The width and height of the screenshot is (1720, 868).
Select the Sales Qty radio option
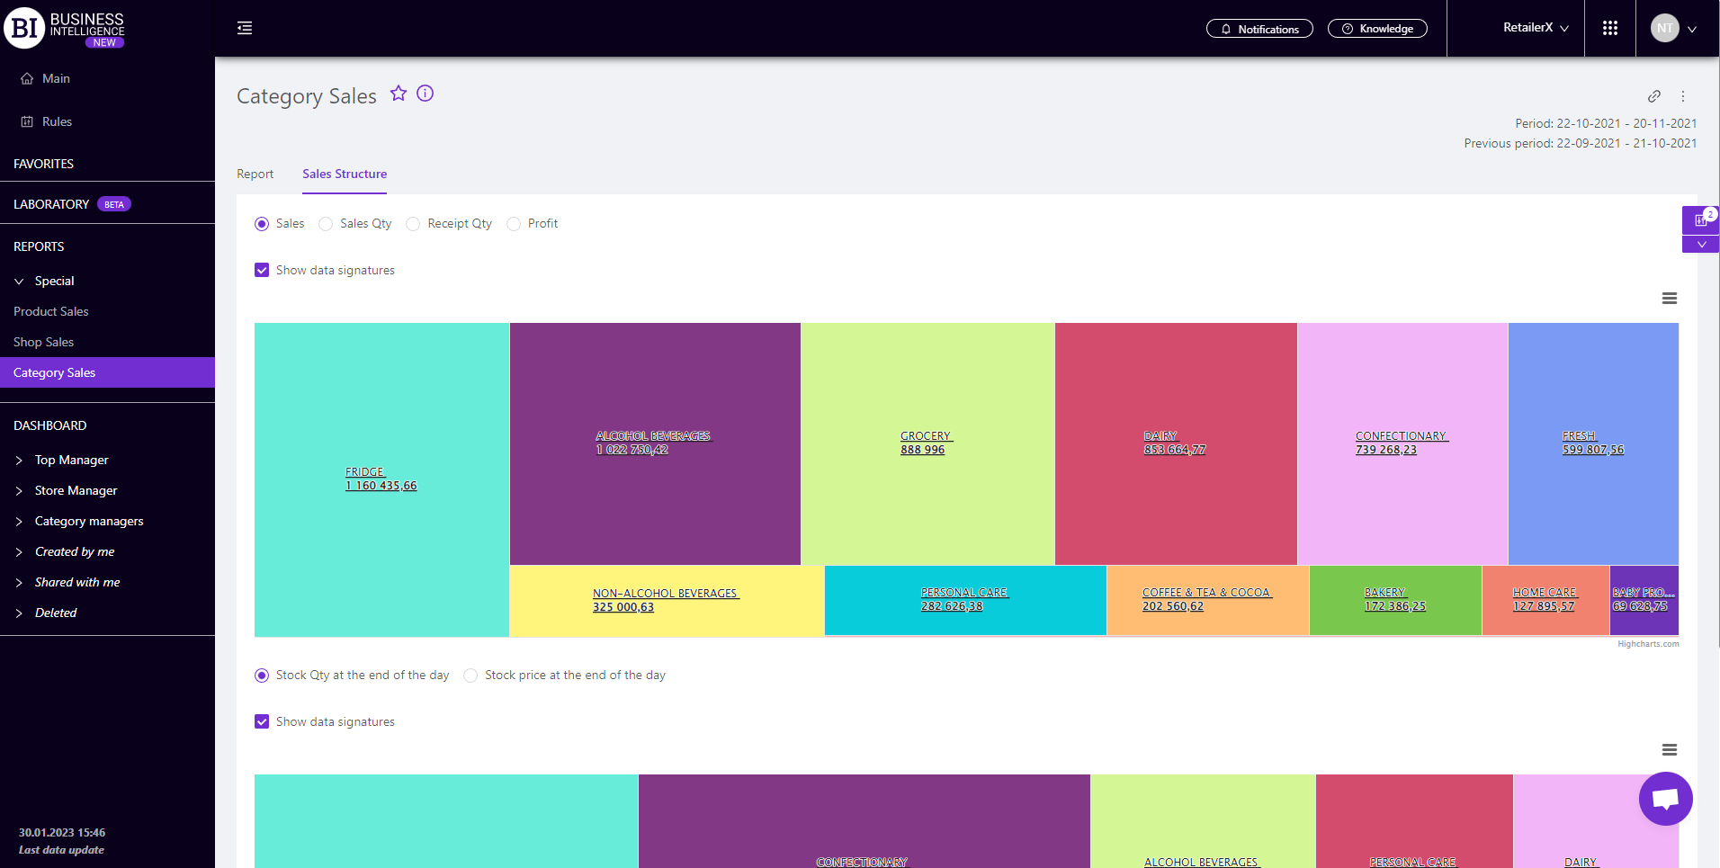point(327,224)
